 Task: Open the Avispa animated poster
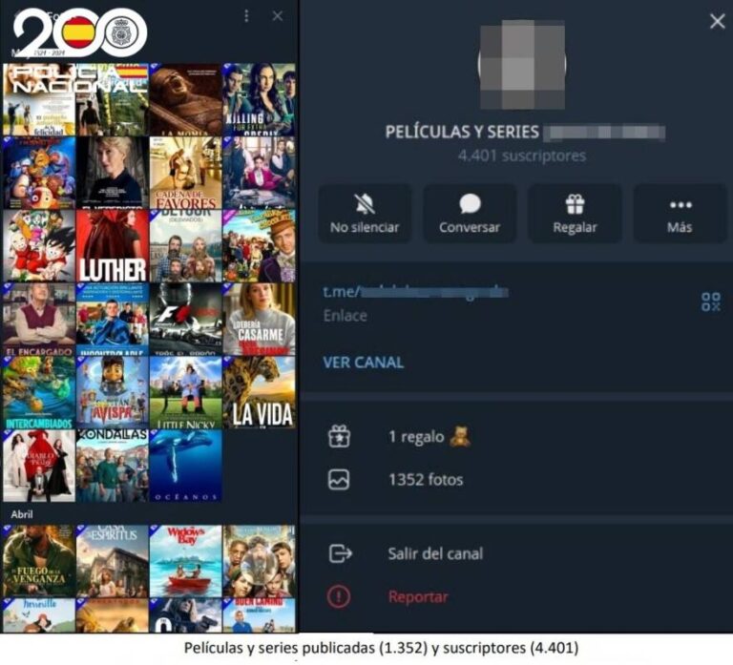point(113,392)
